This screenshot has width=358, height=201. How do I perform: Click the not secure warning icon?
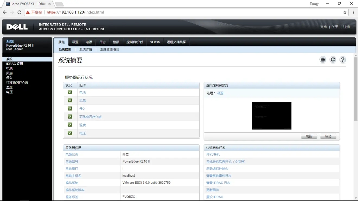pyautogui.click(x=28, y=12)
